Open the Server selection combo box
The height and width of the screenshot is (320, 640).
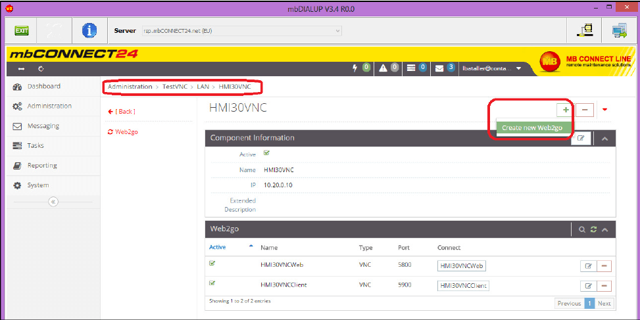coord(241,31)
